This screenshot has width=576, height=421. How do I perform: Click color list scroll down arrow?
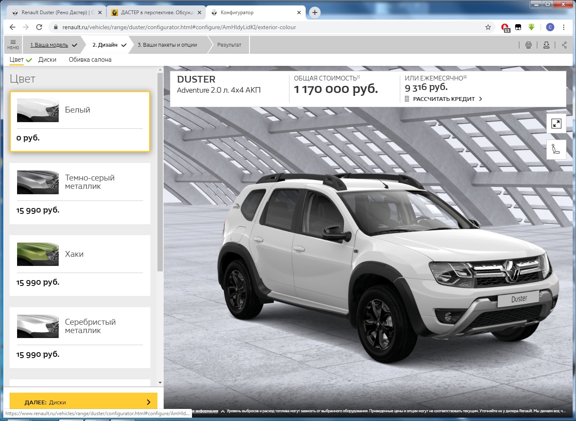[160, 382]
